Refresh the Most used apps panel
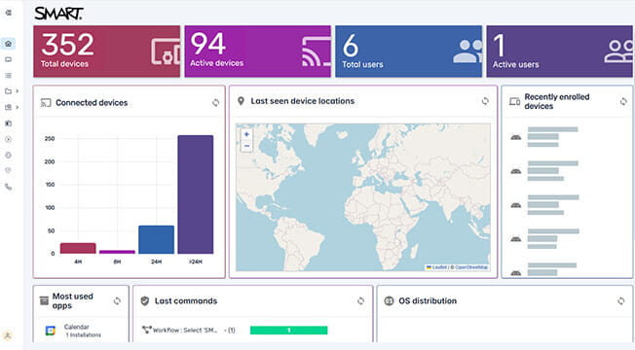 pos(117,301)
